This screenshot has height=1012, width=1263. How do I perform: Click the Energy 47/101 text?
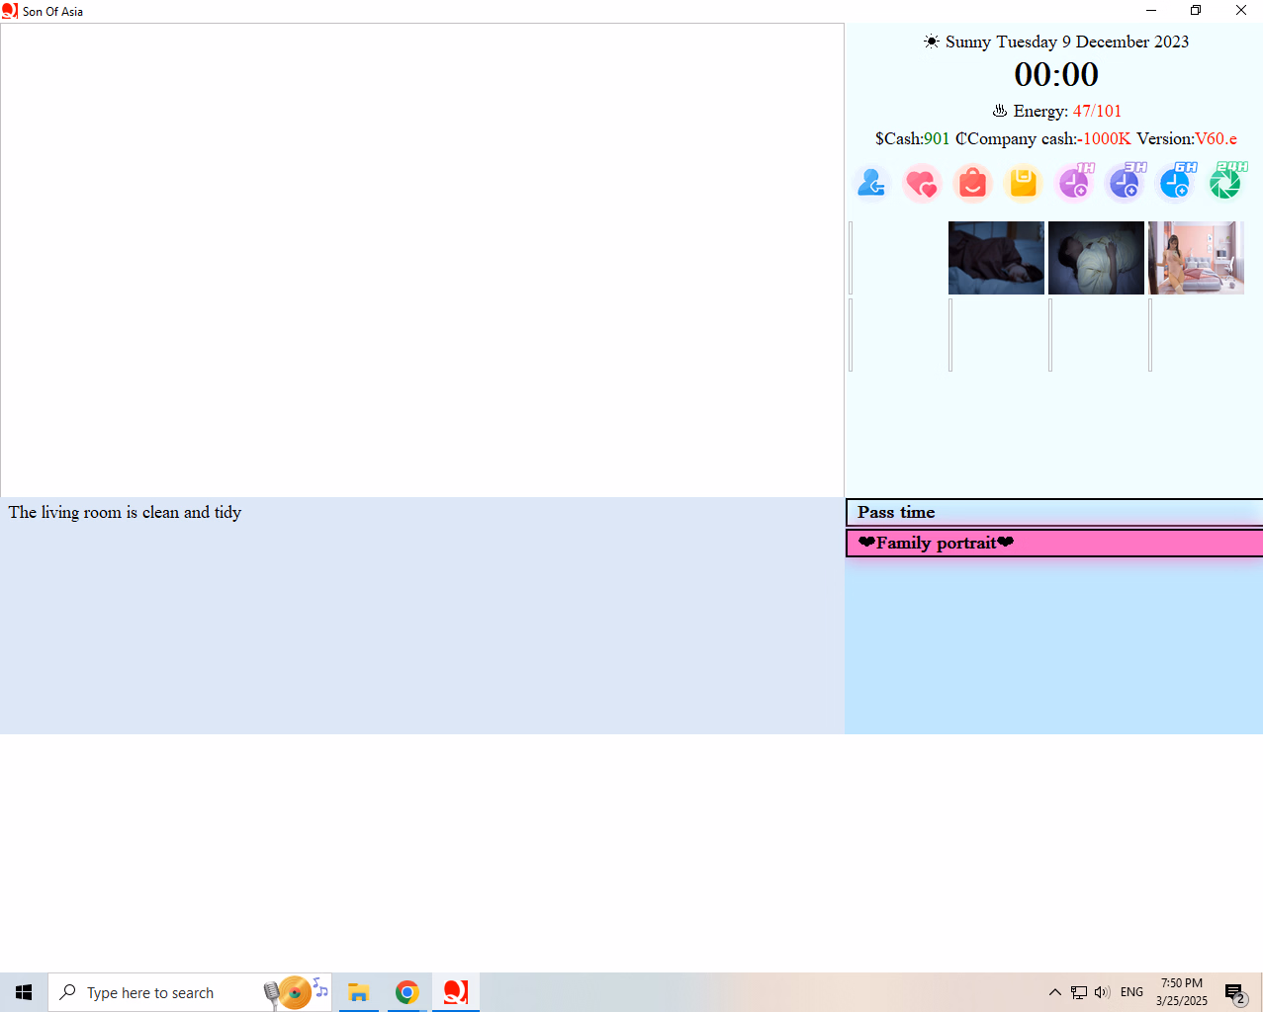[1067, 111]
